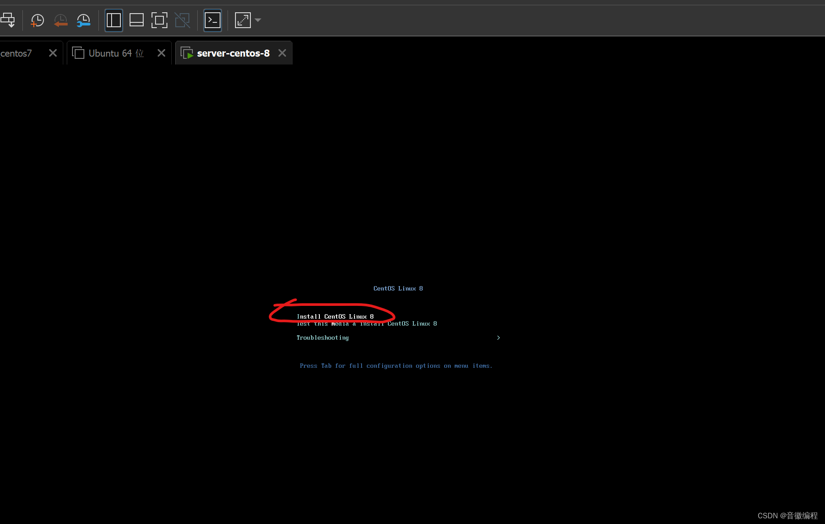Select Install CentOS Linux 8 boot entry
Viewport: 825px width, 524px height.
tap(335, 316)
